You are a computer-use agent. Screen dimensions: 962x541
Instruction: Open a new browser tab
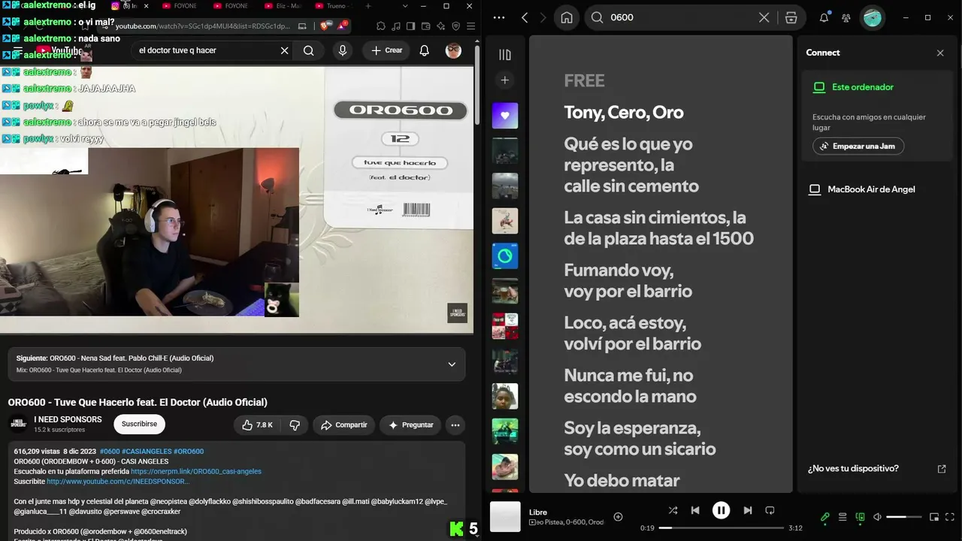tap(368, 6)
